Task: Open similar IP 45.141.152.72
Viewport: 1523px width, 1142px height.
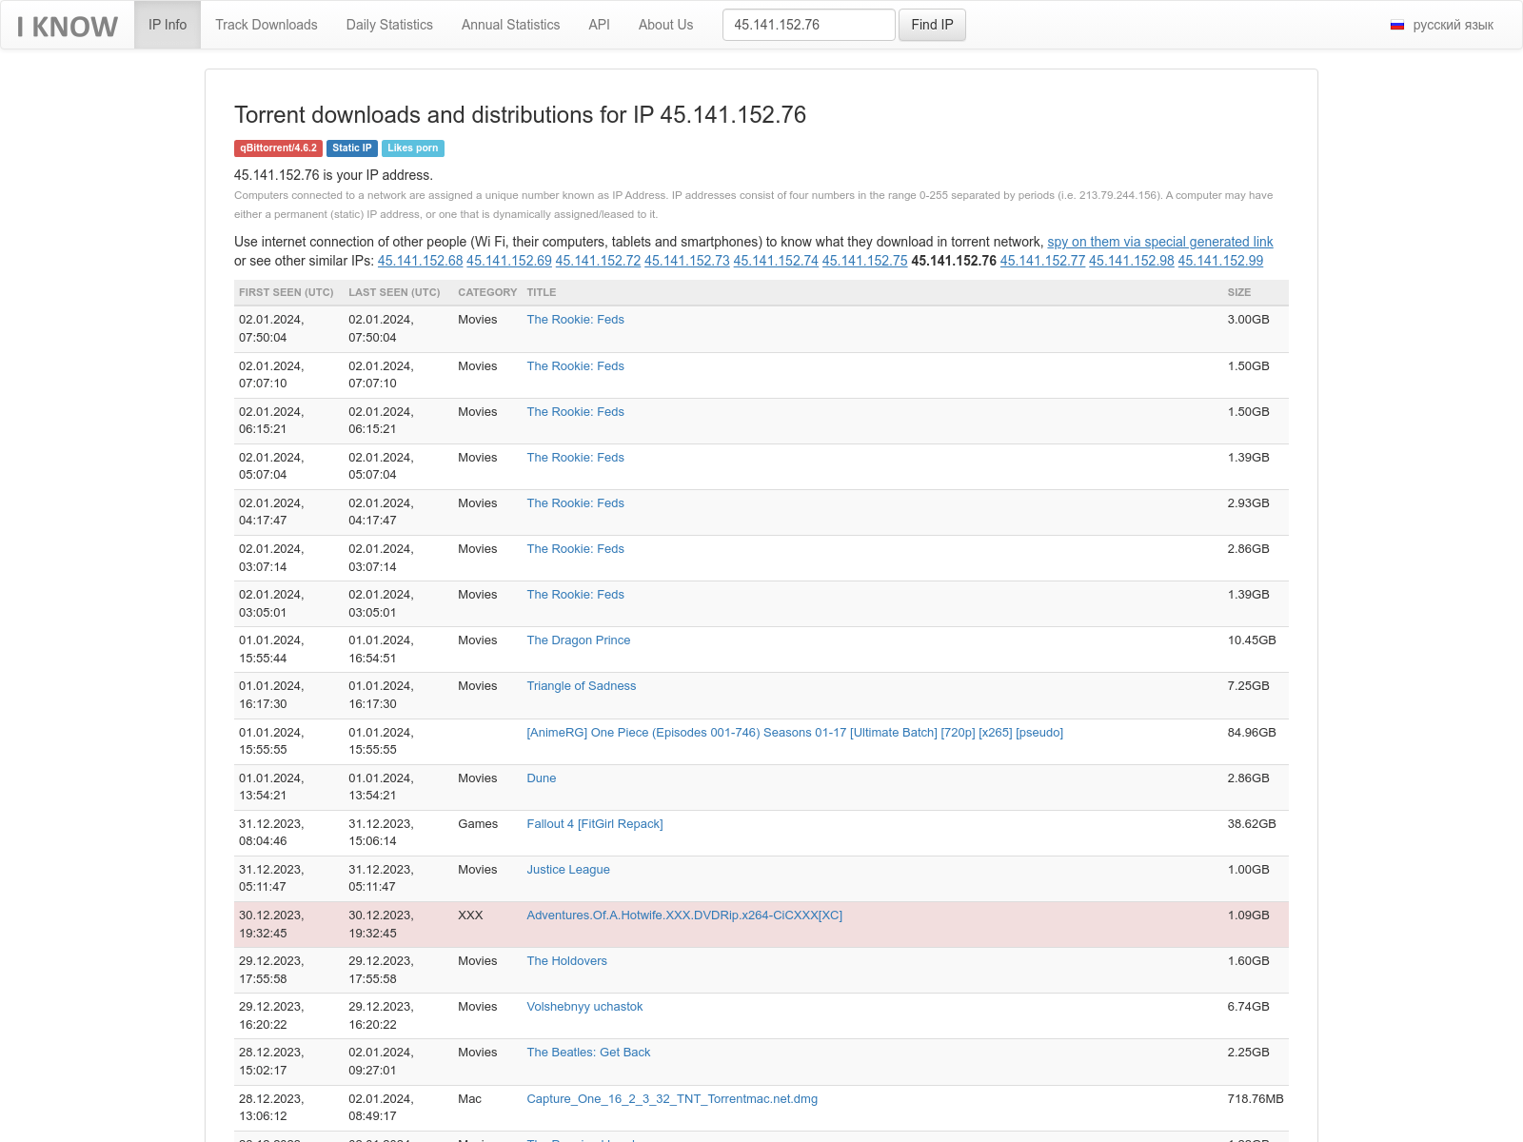Action: (598, 261)
